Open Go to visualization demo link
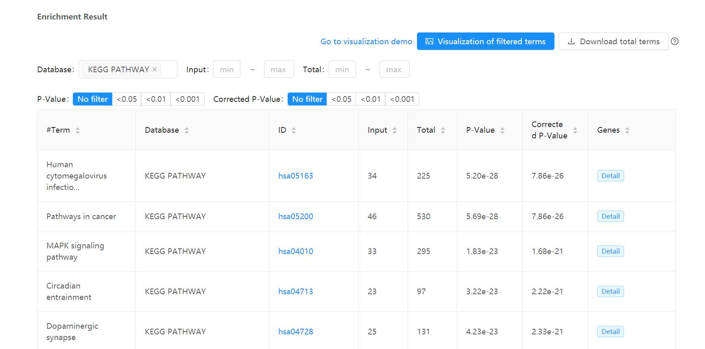The height and width of the screenshot is (349, 705). point(366,41)
